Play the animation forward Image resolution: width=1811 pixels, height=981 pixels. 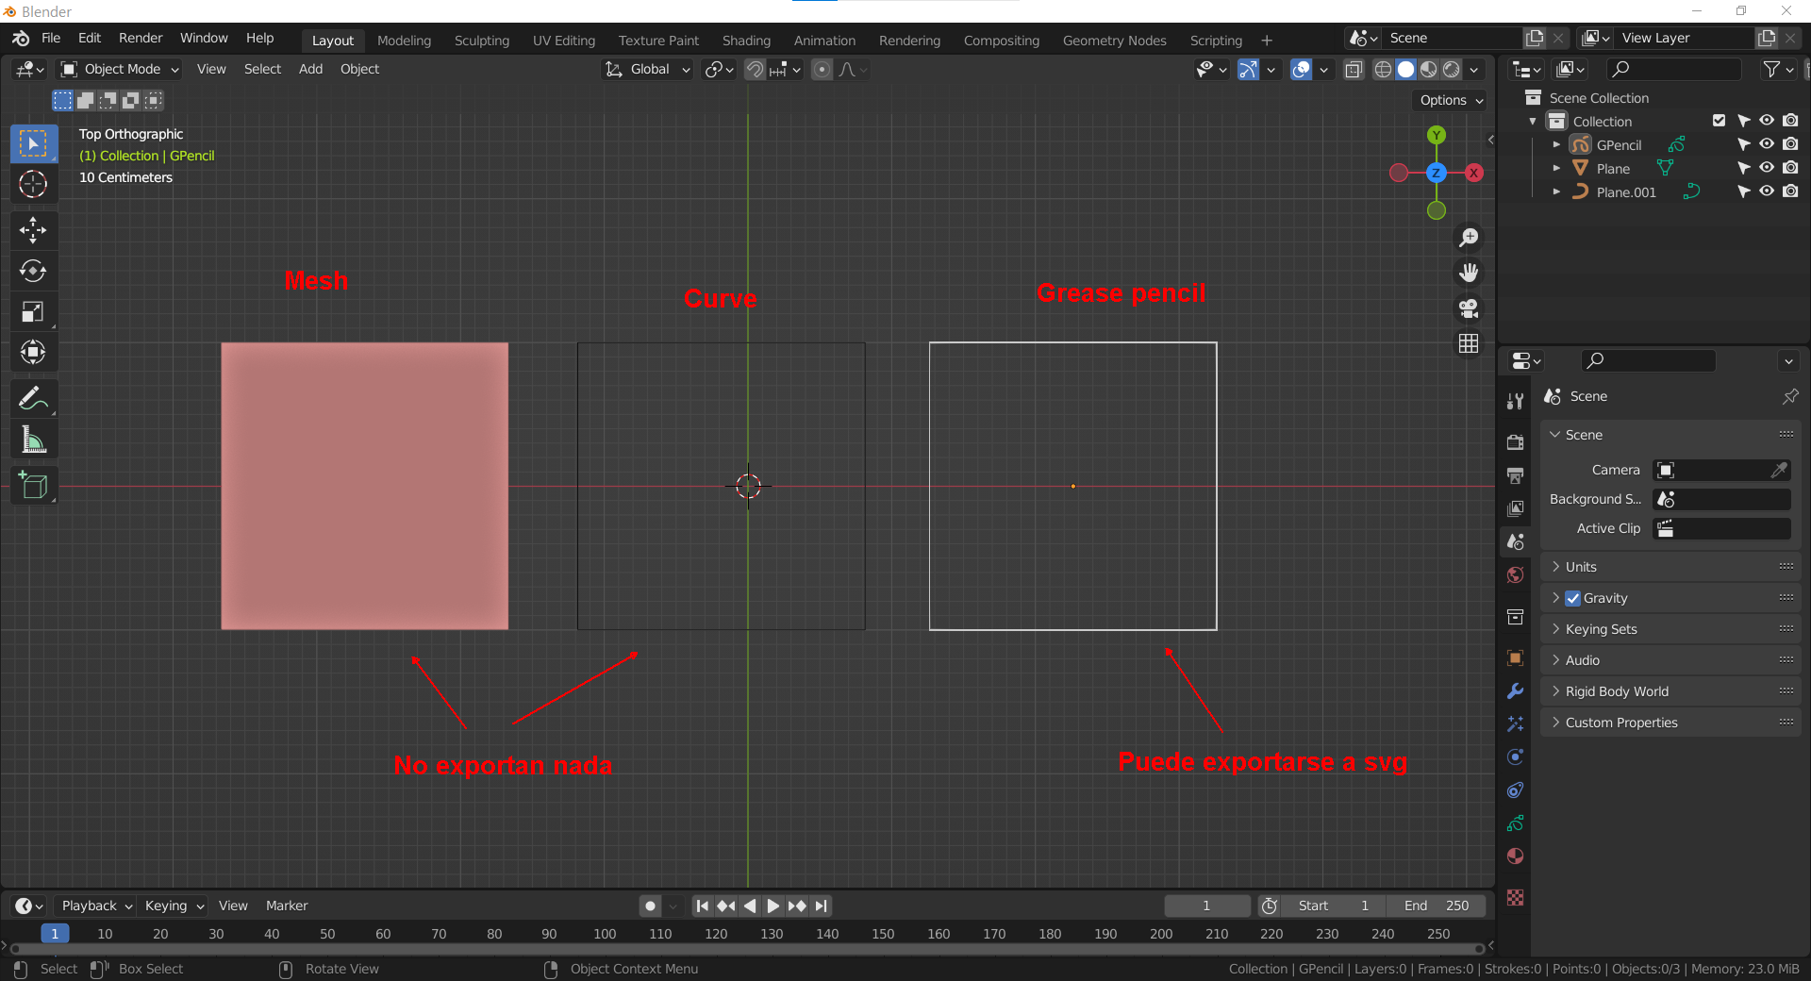tap(773, 906)
